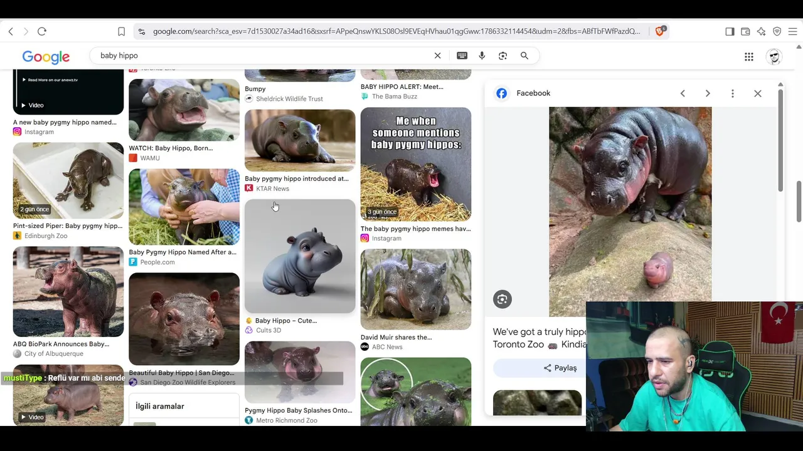The width and height of the screenshot is (803, 451).
Task: Click the 'baby hippo' search field
Action: tap(263, 56)
